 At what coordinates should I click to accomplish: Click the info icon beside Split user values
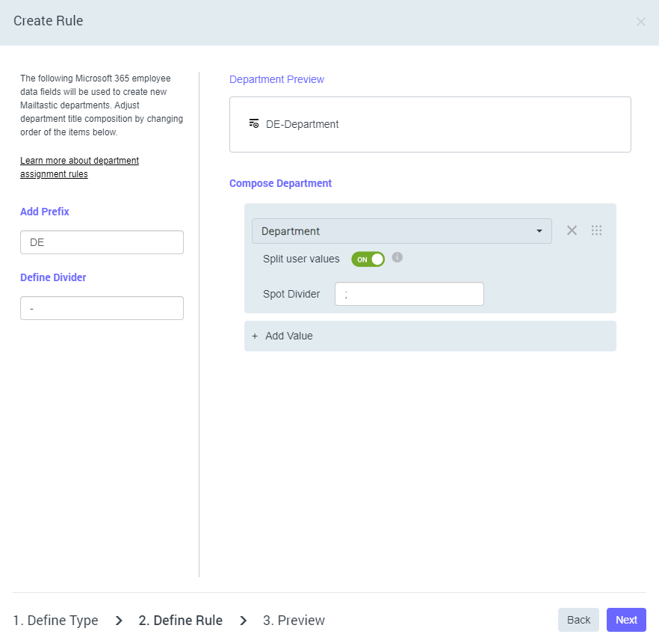point(397,257)
